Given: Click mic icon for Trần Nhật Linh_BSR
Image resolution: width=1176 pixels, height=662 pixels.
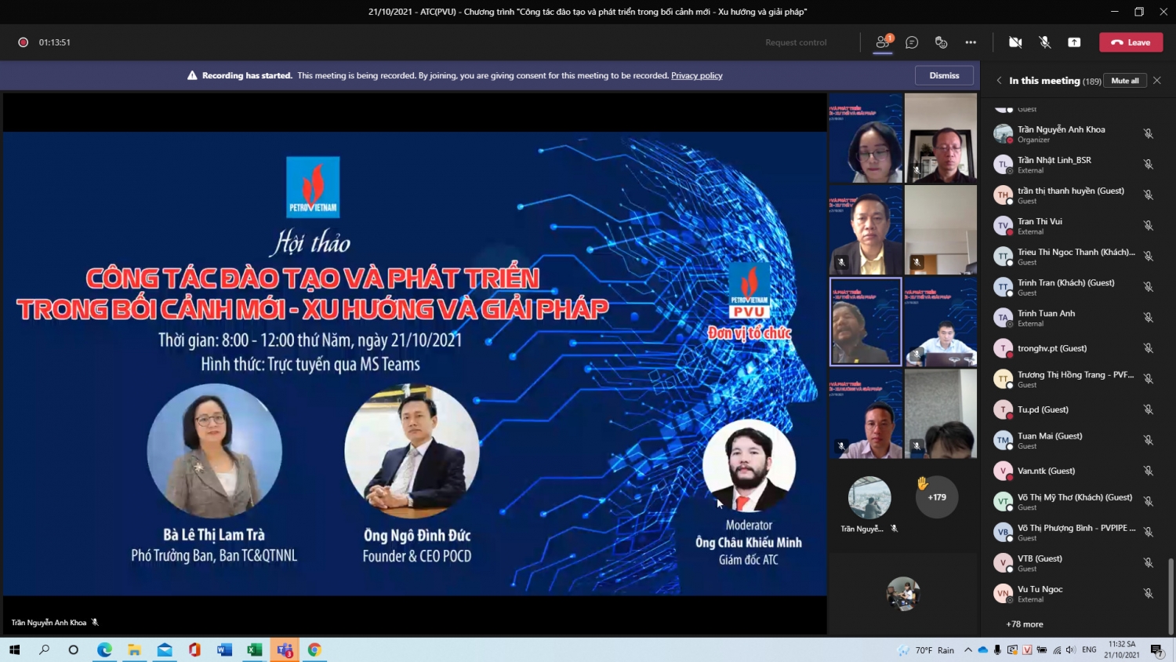Looking at the screenshot, I should [1148, 165].
